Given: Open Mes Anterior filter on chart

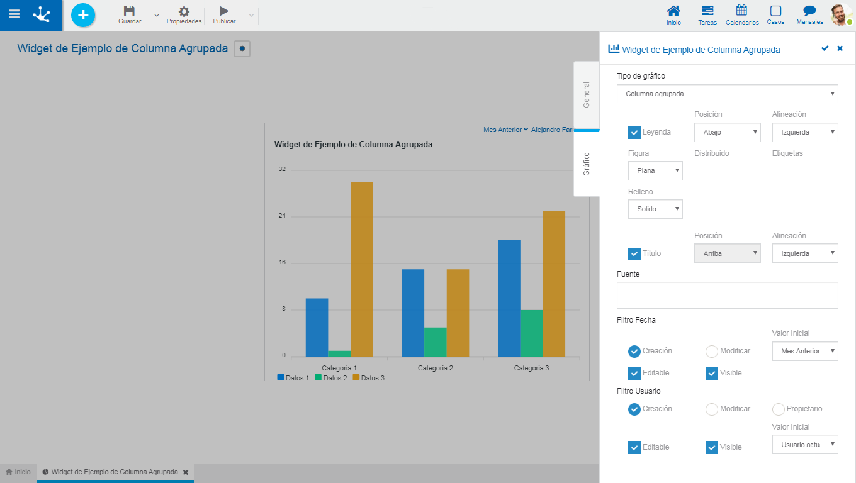Looking at the screenshot, I should click(505, 130).
